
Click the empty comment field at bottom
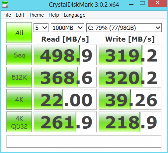(84, 141)
